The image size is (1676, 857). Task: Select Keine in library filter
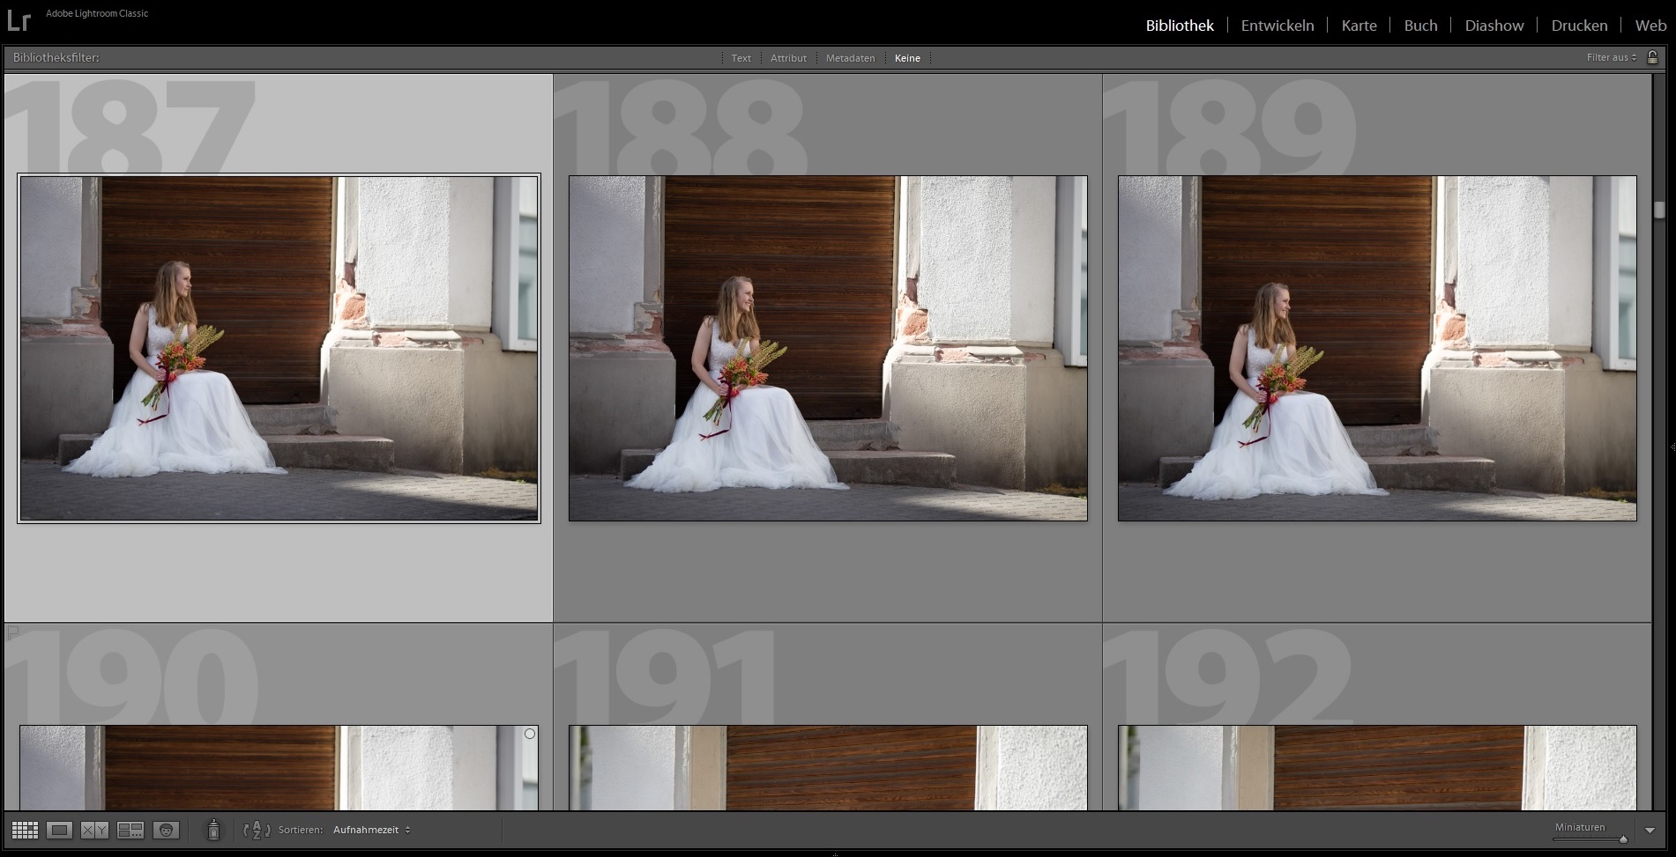(x=907, y=58)
